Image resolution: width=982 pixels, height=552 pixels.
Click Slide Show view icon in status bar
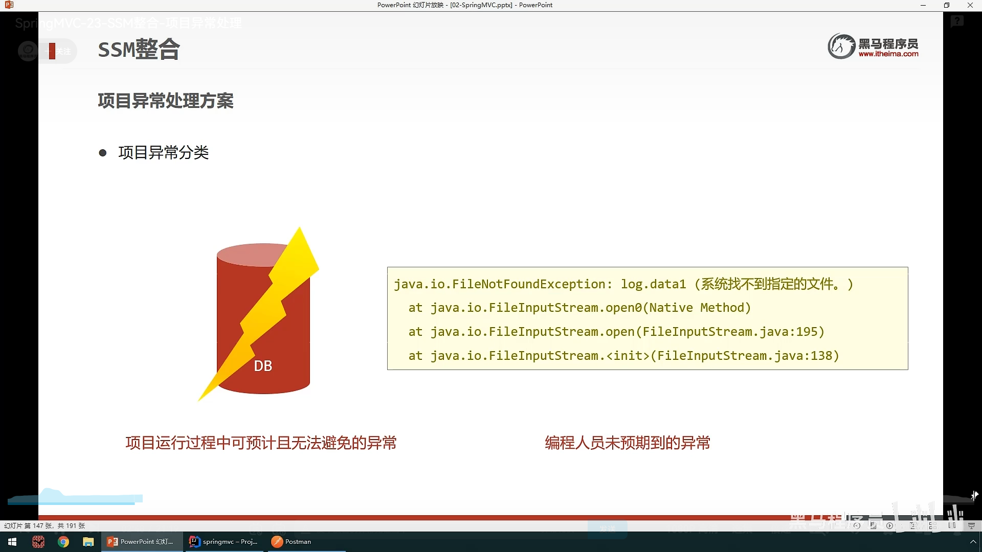tap(971, 525)
